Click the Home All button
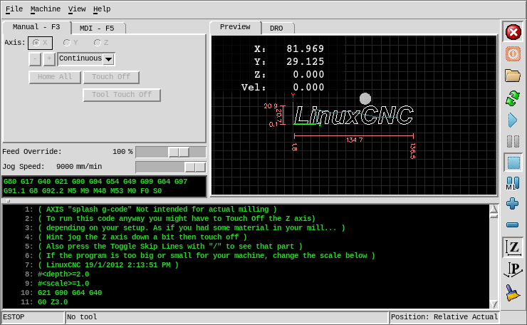The image size is (527, 325). [55, 77]
